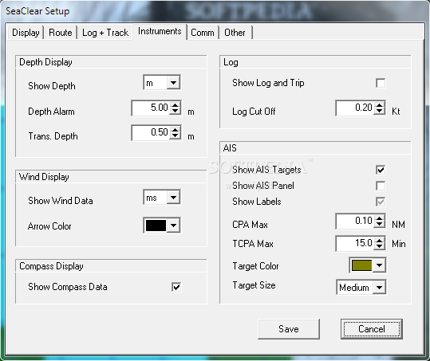Screen dimensions: 430x361
Task: Open the Show Depth unit dropdown
Action: pyautogui.click(x=173, y=82)
